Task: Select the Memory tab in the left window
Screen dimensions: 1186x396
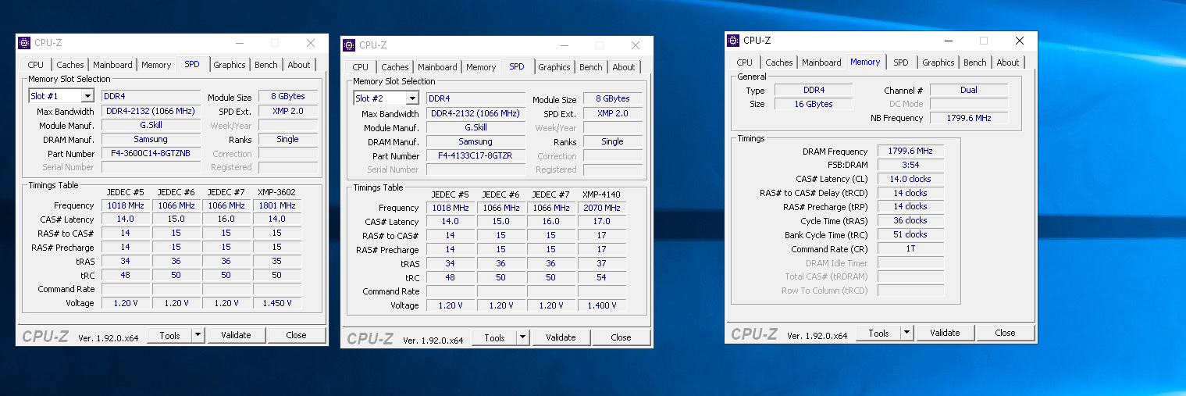Action: coord(156,65)
